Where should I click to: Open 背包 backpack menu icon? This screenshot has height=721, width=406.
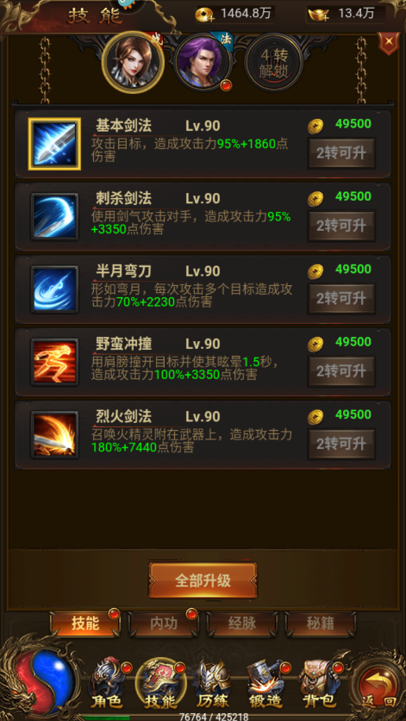(x=321, y=685)
